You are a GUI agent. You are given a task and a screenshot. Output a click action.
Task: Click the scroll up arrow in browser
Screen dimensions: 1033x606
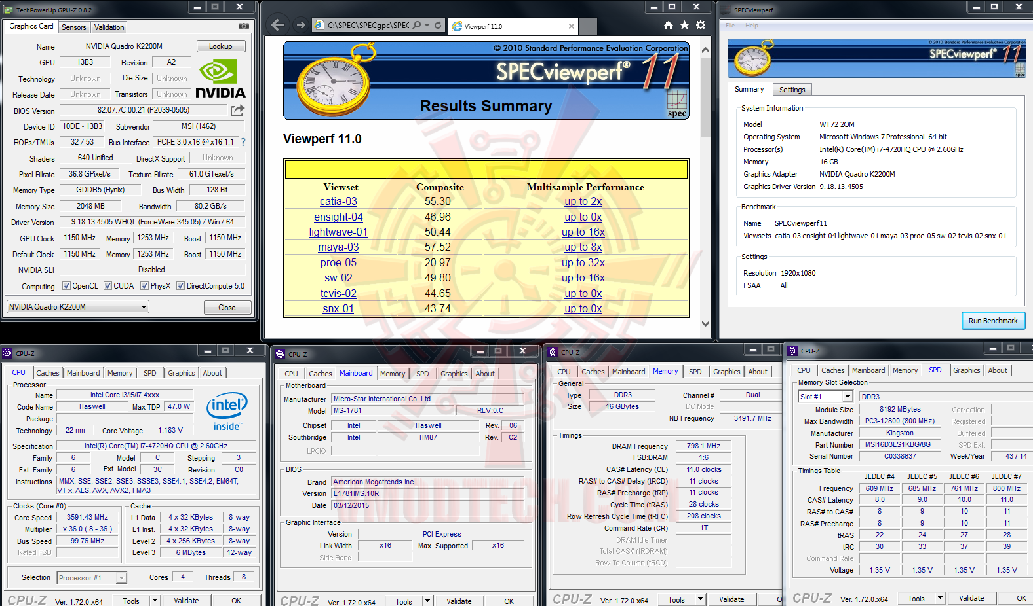tap(705, 50)
